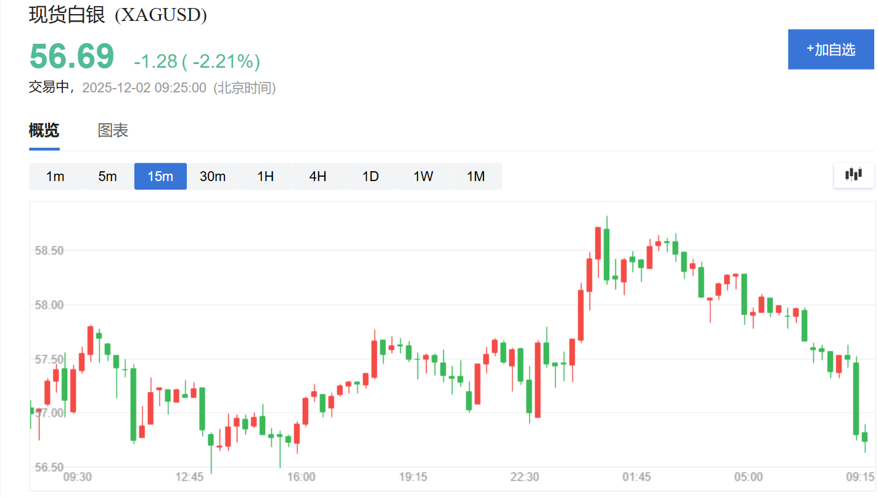Click the last green candle at 09:15

(865, 437)
